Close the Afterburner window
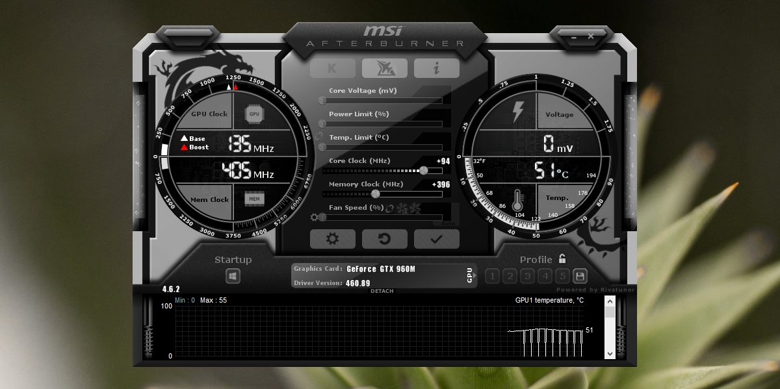Viewport: 780px width, 389px height. (591, 36)
